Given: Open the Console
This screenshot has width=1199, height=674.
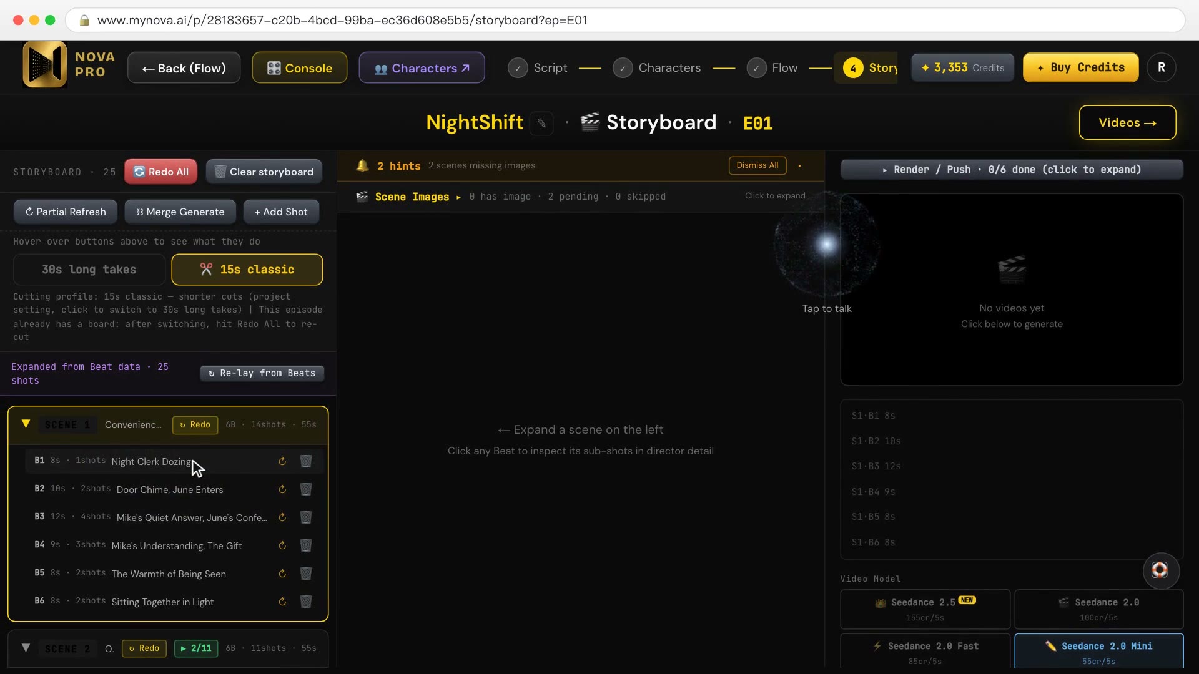Looking at the screenshot, I should (x=300, y=67).
